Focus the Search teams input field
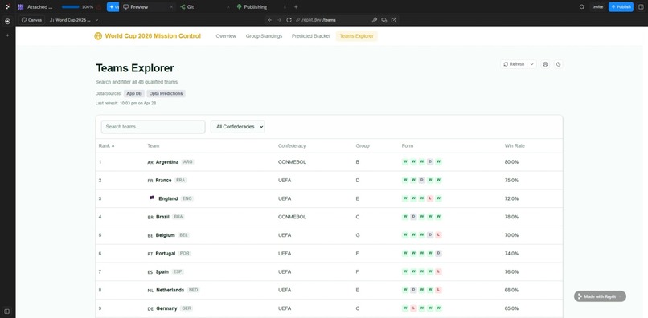 [x=154, y=127]
